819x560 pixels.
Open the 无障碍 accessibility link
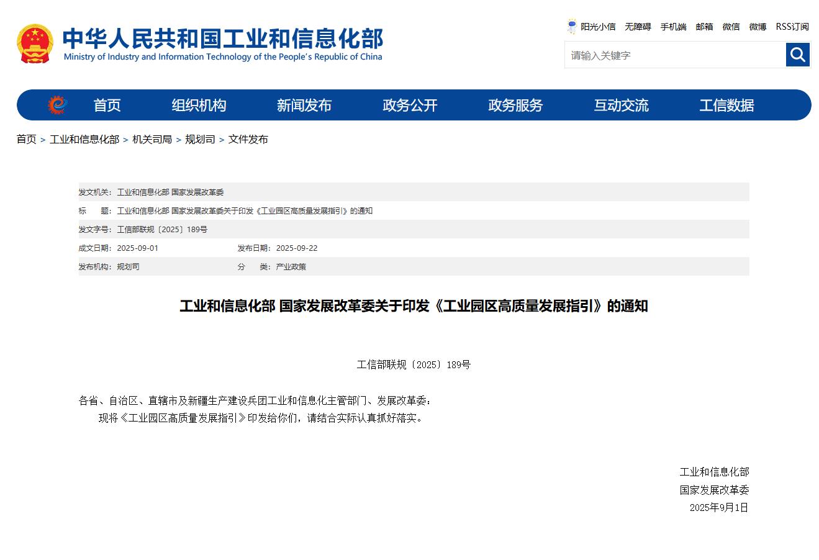tap(638, 27)
